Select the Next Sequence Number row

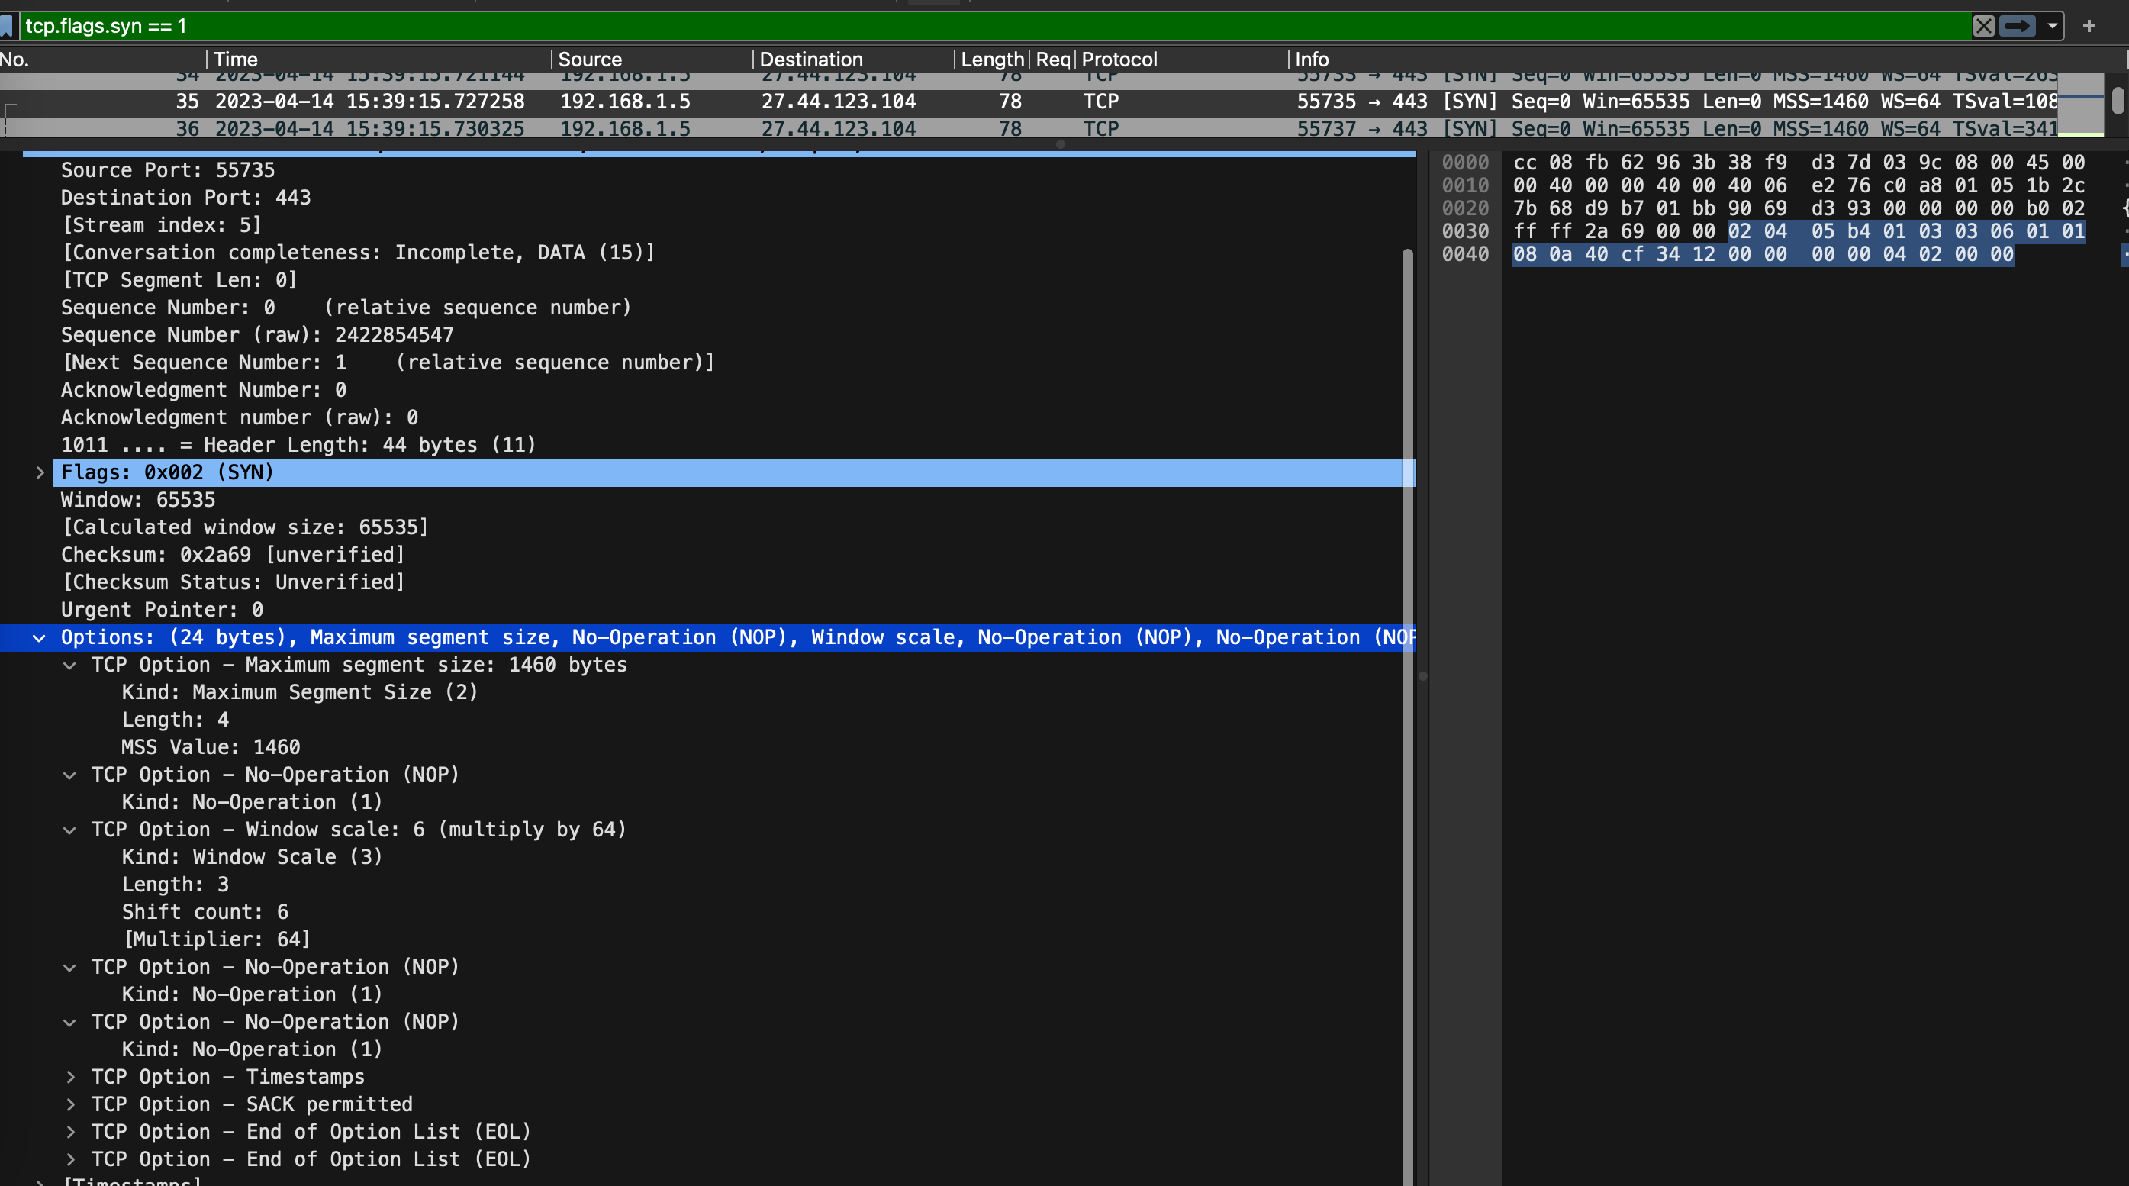(x=388, y=362)
